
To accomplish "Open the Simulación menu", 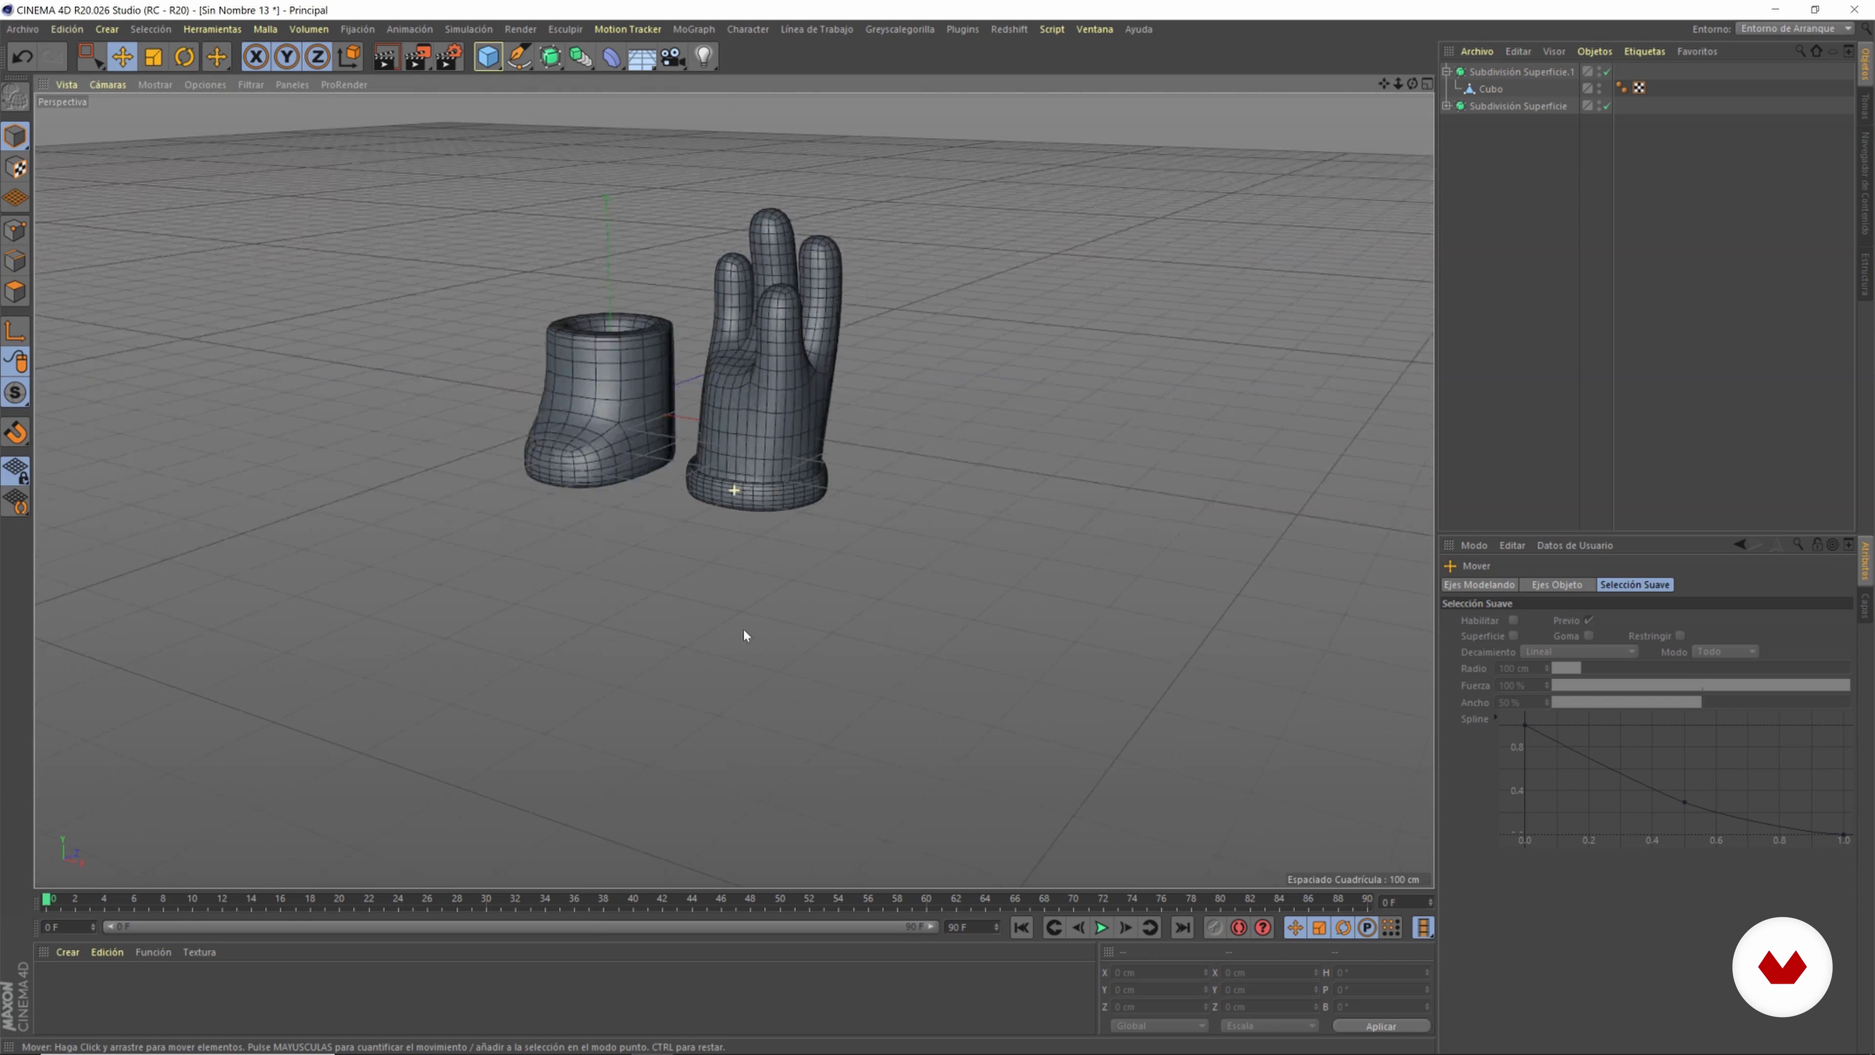I will point(468,29).
